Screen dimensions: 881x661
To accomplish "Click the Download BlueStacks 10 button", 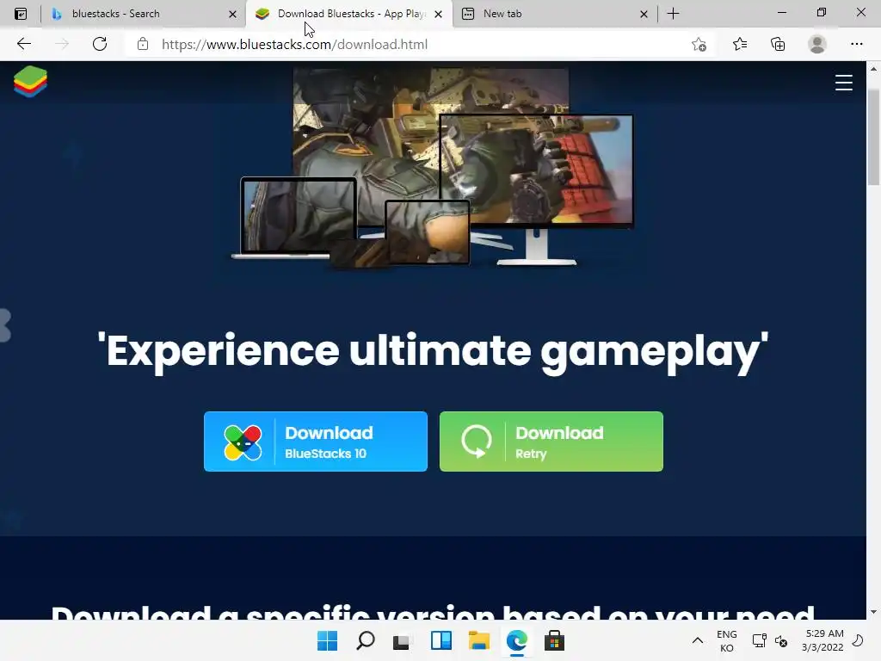I will 316,442.
